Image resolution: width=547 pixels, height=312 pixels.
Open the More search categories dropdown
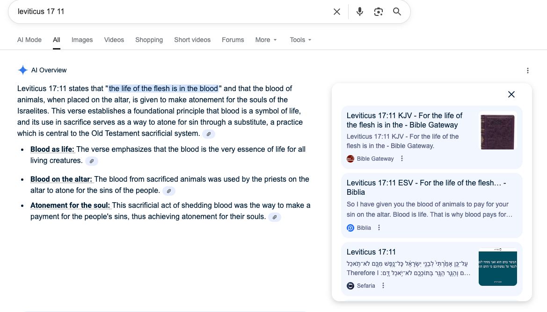(x=266, y=40)
